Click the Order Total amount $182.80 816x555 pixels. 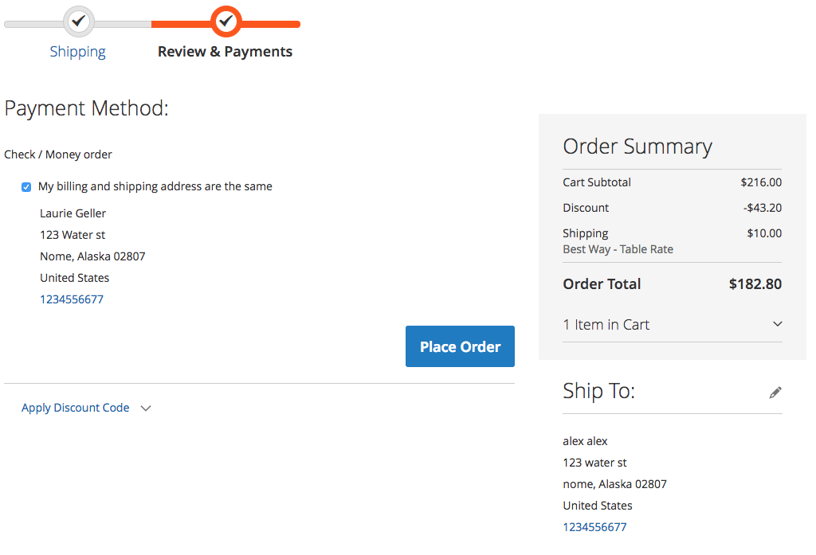click(x=755, y=284)
